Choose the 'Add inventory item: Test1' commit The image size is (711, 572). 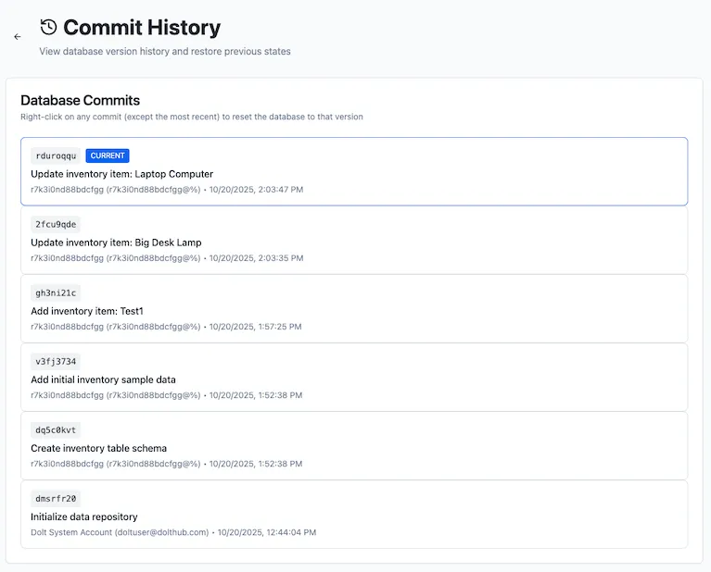click(x=87, y=311)
